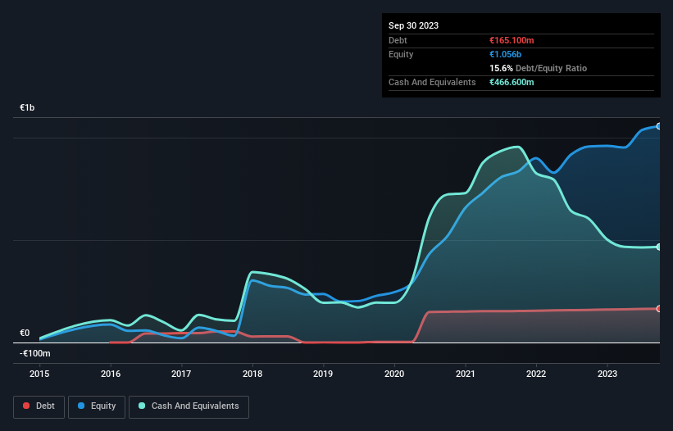Click the €165.100m debt value
Viewport: 673px width, 431px height.
point(512,40)
